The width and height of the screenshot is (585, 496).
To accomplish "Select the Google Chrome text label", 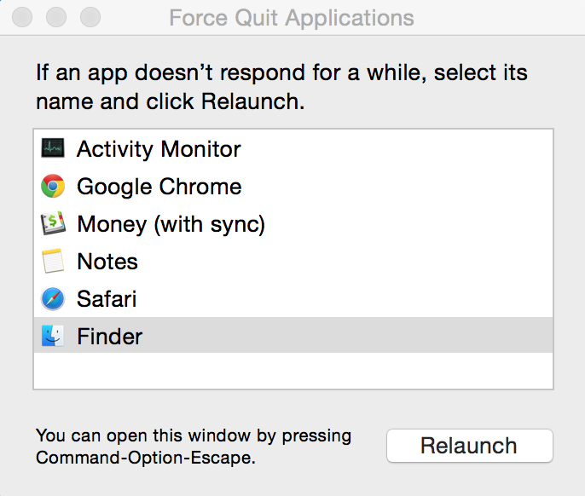I will click(x=159, y=187).
